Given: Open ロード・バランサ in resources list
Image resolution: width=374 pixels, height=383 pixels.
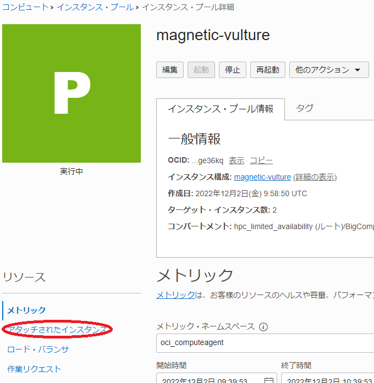Looking at the screenshot, I should (38, 349).
